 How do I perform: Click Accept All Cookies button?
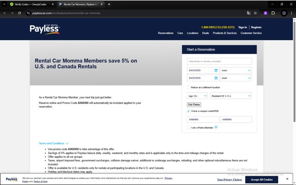click(262, 179)
